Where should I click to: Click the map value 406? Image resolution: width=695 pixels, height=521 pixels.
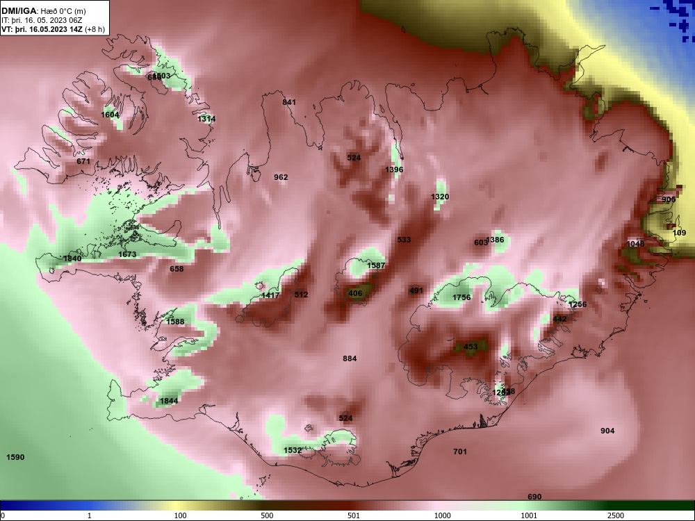355,293
